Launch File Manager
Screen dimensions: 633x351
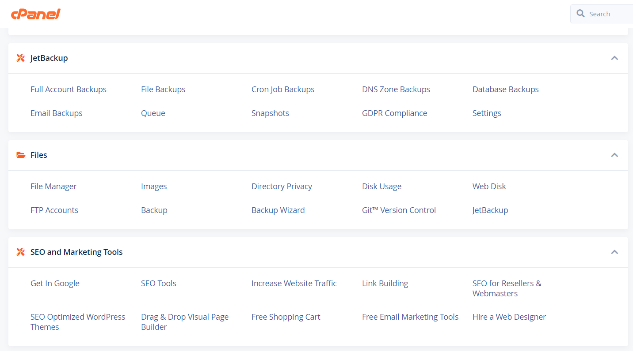pos(53,186)
